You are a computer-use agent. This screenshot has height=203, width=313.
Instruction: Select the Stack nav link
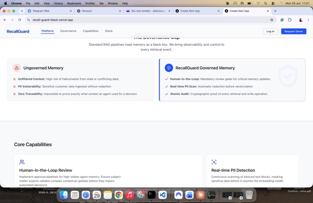pyautogui.click(x=109, y=31)
